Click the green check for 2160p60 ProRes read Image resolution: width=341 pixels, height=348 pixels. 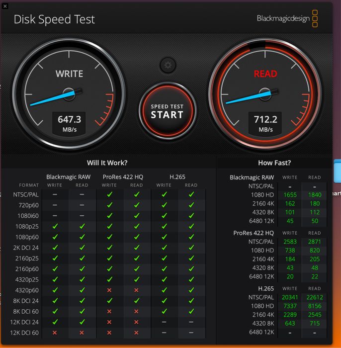pyautogui.click(x=137, y=269)
